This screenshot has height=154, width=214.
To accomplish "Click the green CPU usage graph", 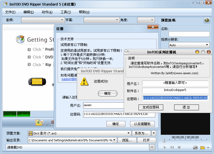I will [x=17, y=114].
